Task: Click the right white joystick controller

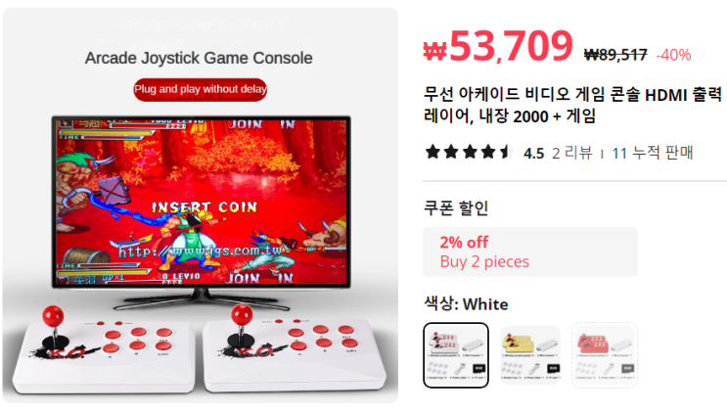Action: (295, 348)
